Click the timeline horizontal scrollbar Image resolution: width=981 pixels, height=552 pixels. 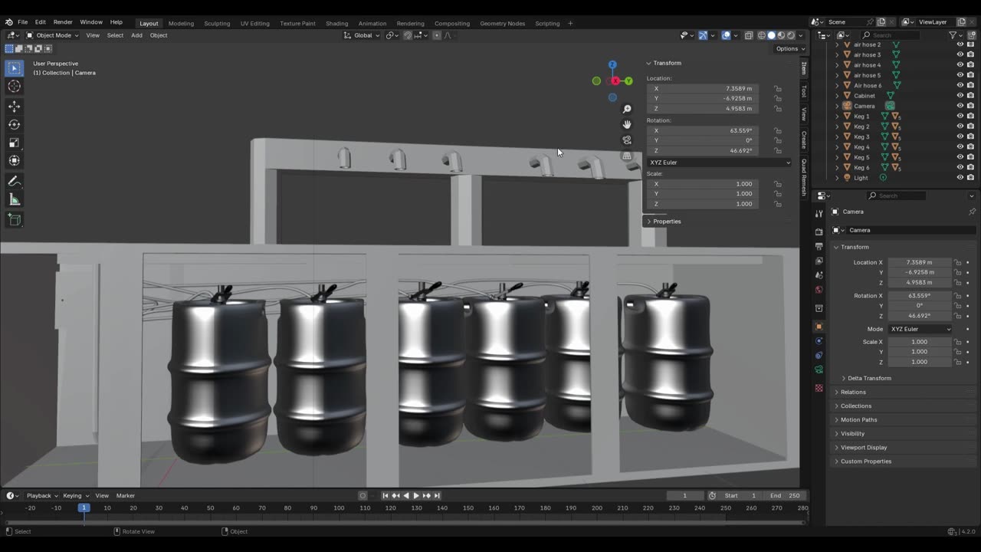[405, 523]
